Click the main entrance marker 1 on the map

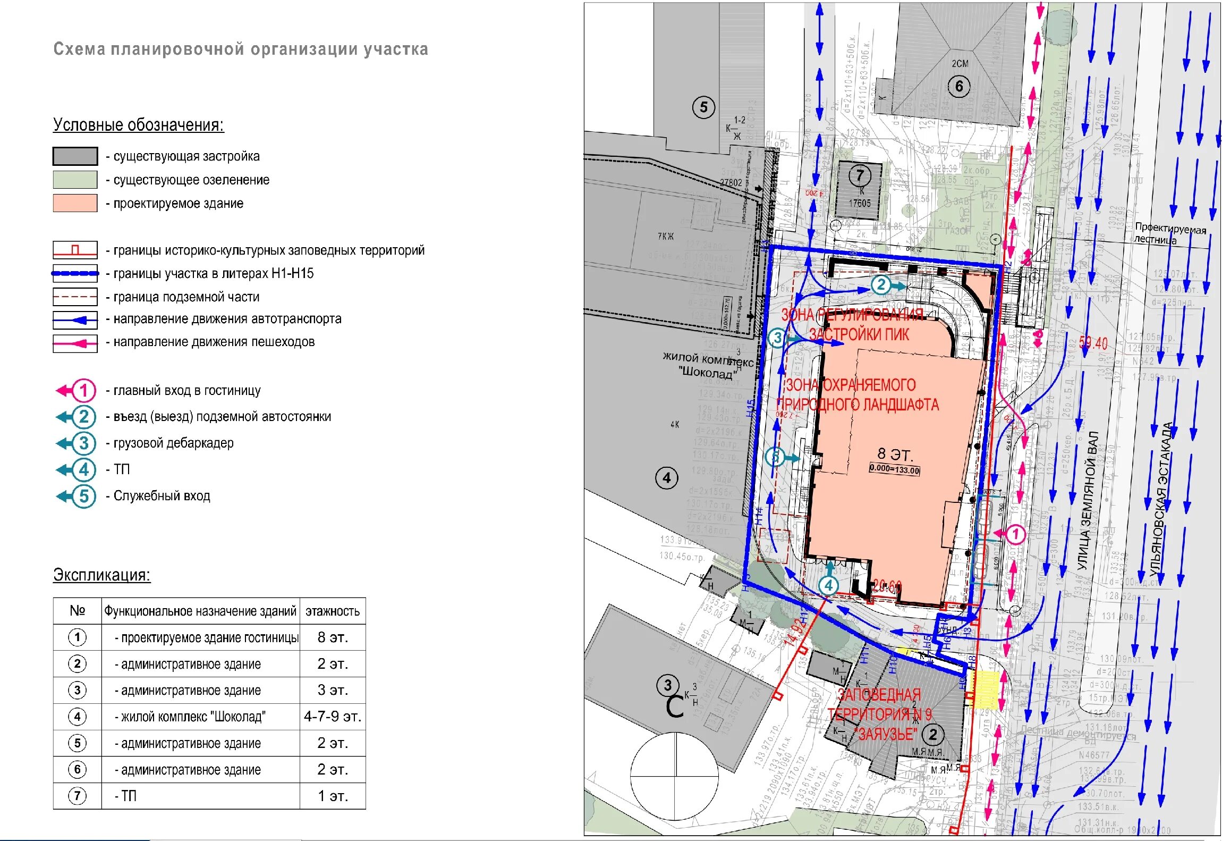click(x=1015, y=534)
